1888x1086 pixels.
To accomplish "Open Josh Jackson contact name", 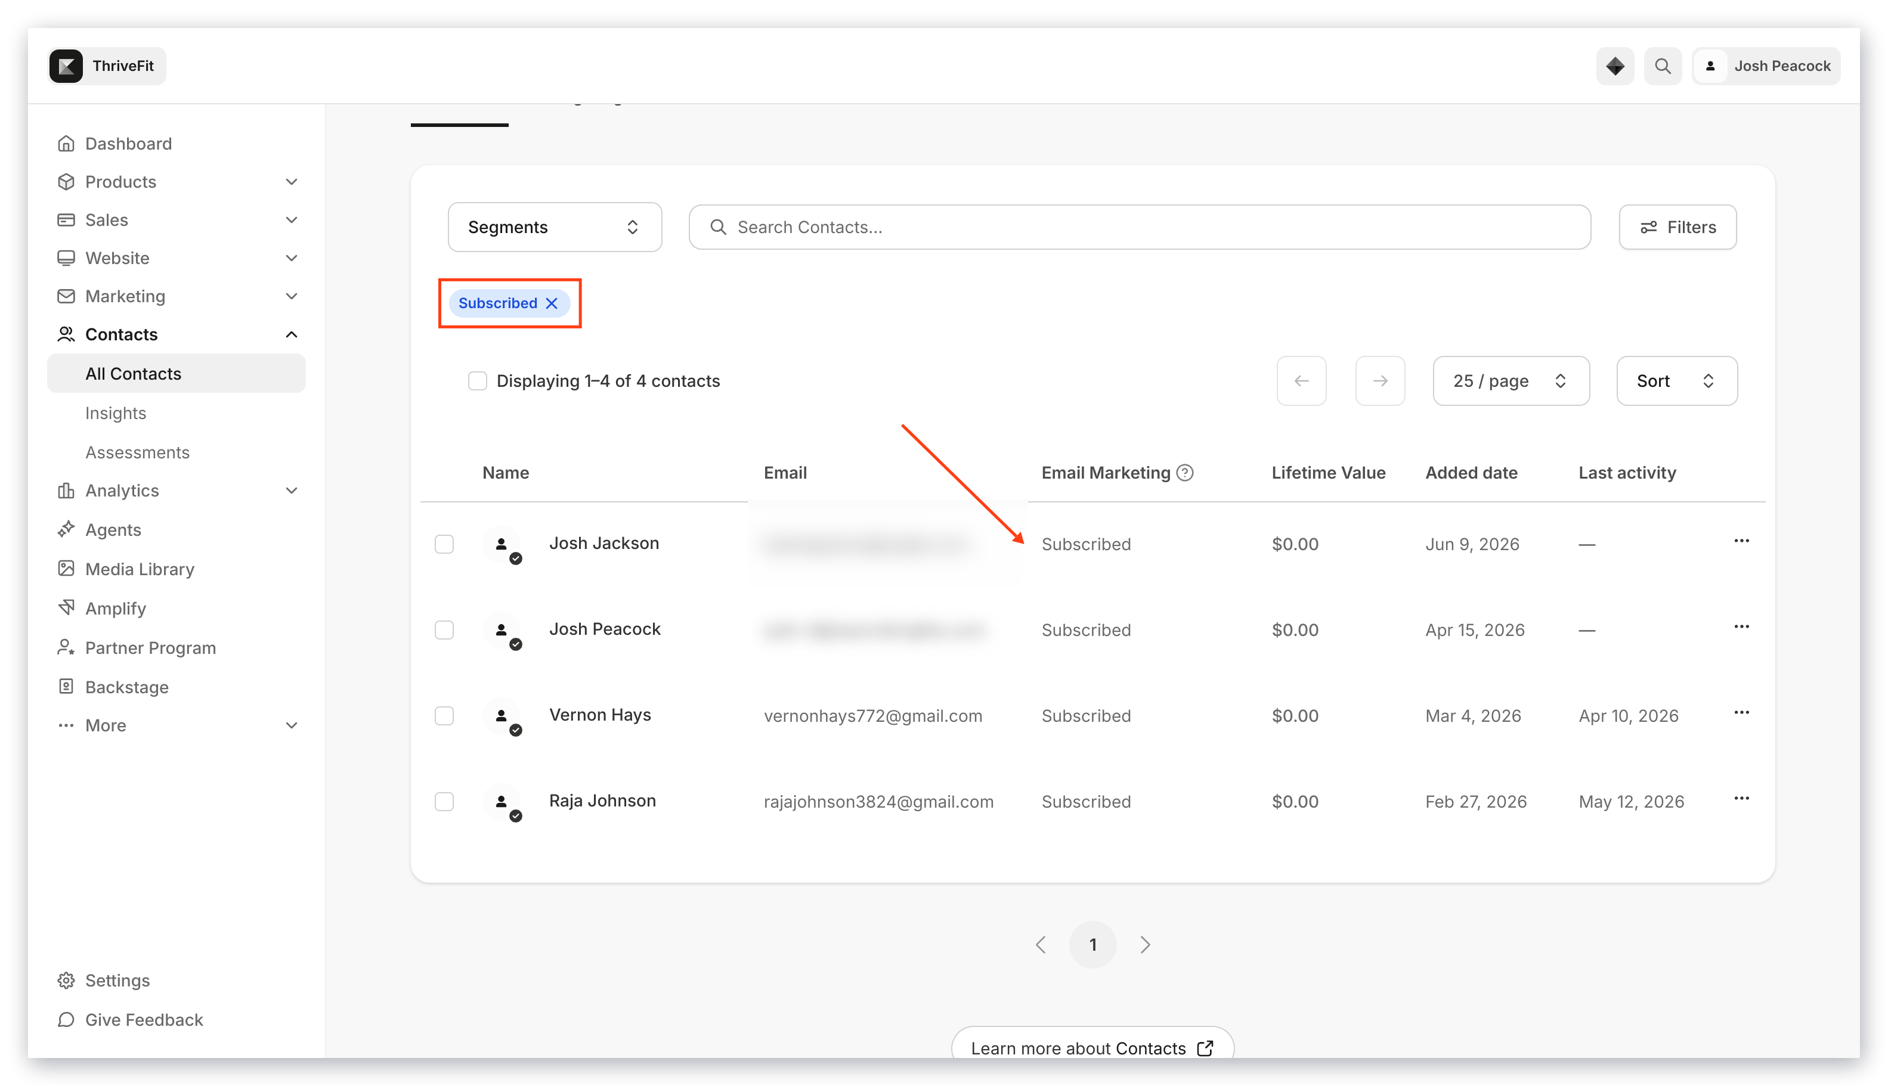I will click(603, 543).
